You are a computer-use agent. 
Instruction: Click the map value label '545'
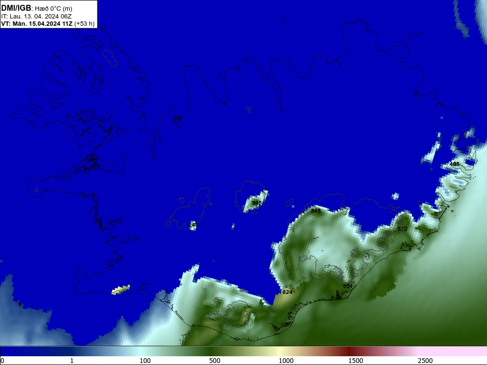(316, 211)
